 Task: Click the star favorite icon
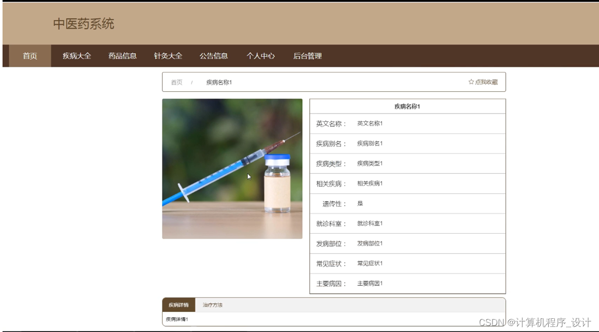tap(471, 82)
